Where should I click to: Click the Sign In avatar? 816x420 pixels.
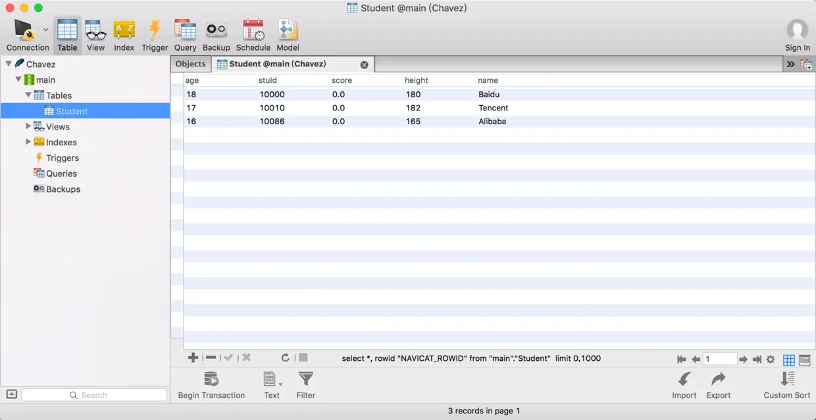click(798, 30)
